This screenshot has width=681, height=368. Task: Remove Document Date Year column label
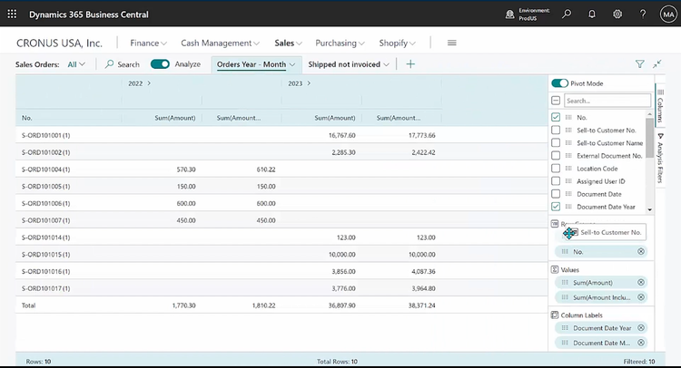tap(641, 328)
